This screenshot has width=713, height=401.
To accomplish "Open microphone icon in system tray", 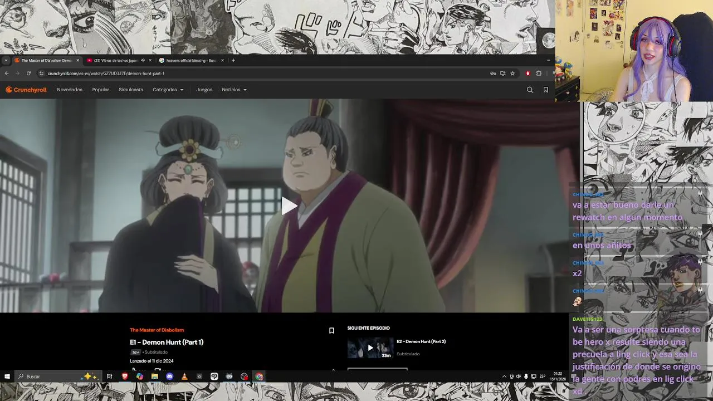I will point(526,376).
